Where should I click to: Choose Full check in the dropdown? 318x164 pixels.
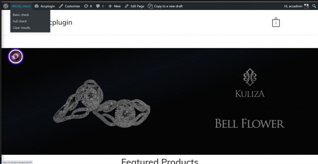20,21
